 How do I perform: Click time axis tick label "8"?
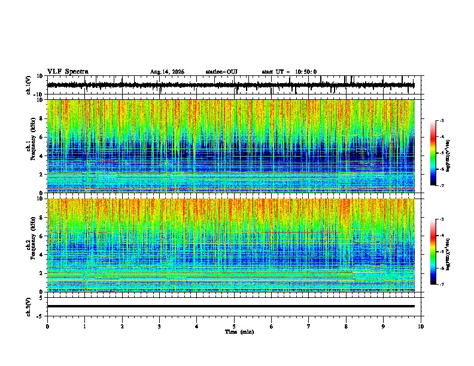346,327
